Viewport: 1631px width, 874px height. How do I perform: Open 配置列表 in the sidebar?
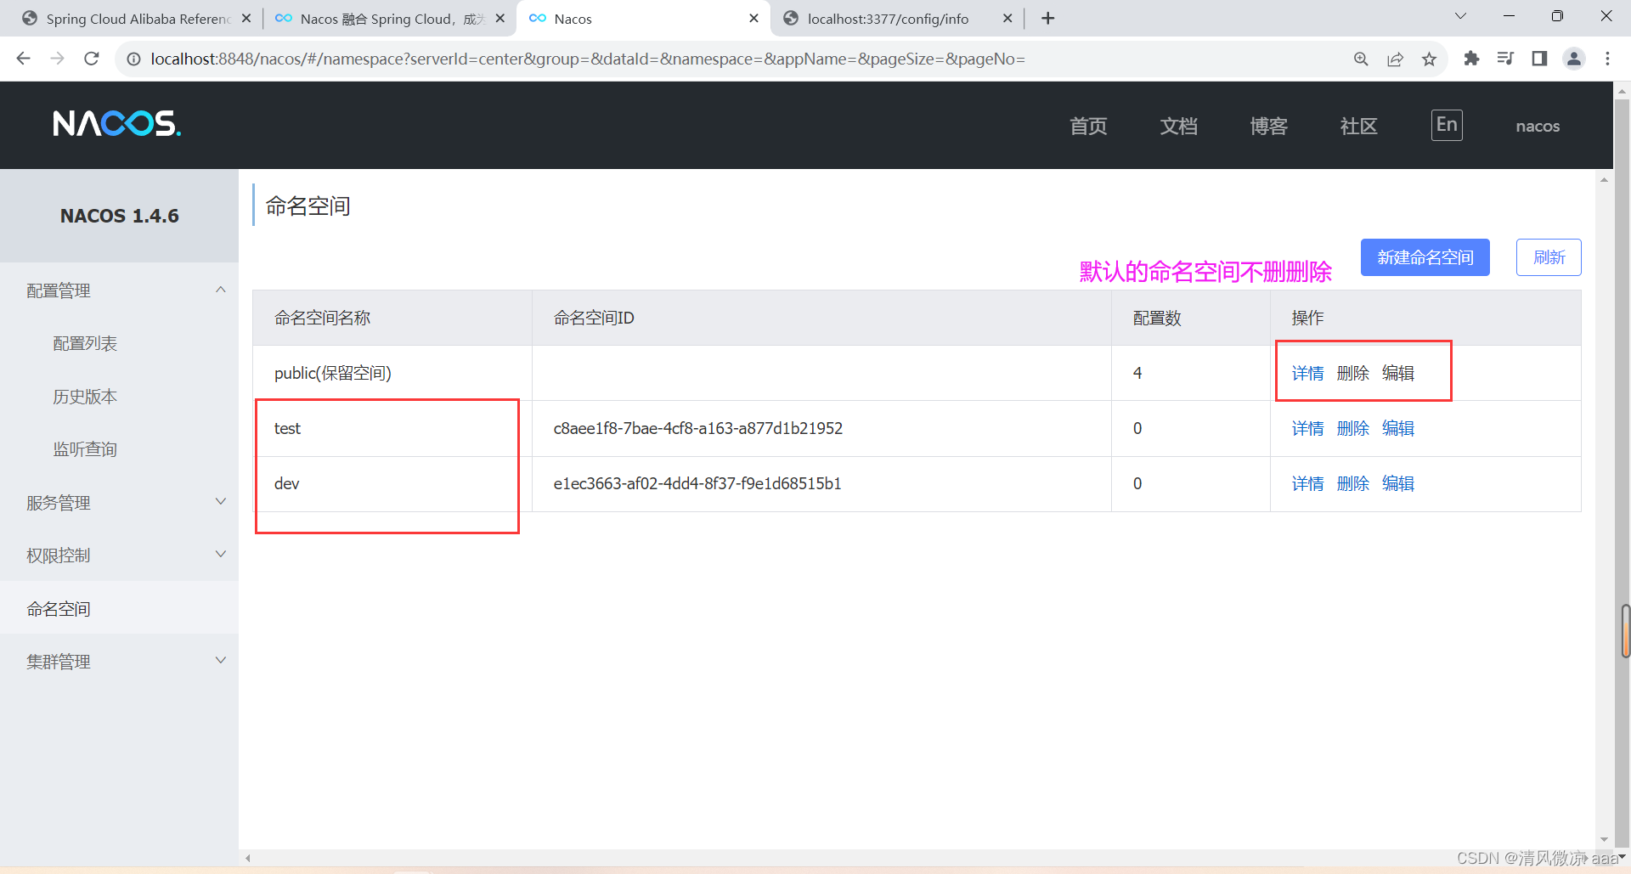point(85,343)
